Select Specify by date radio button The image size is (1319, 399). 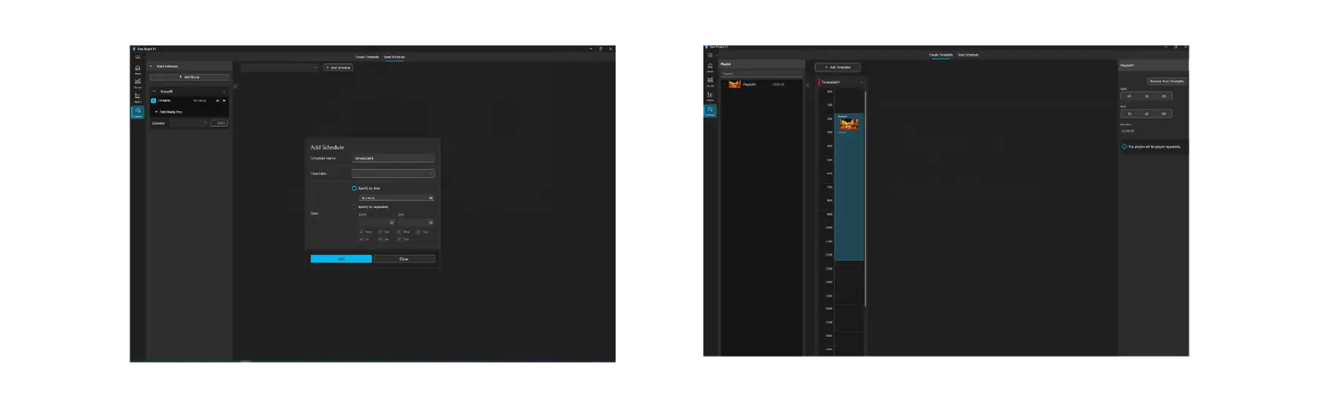tap(354, 188)
